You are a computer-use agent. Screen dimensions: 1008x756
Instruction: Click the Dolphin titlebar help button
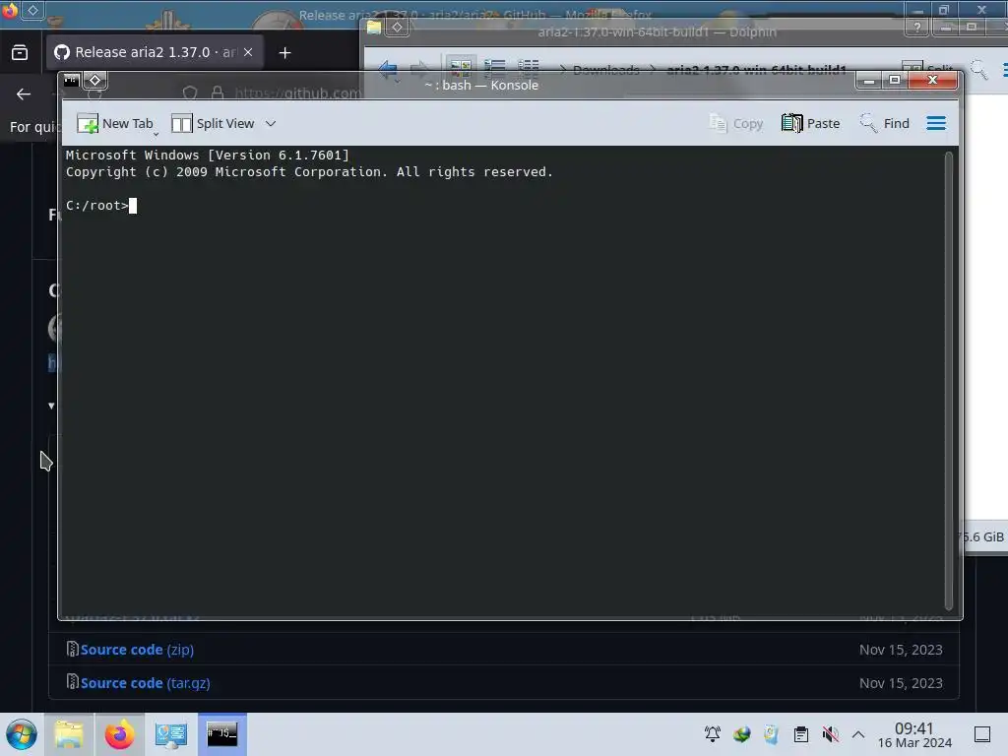[916, 28]
